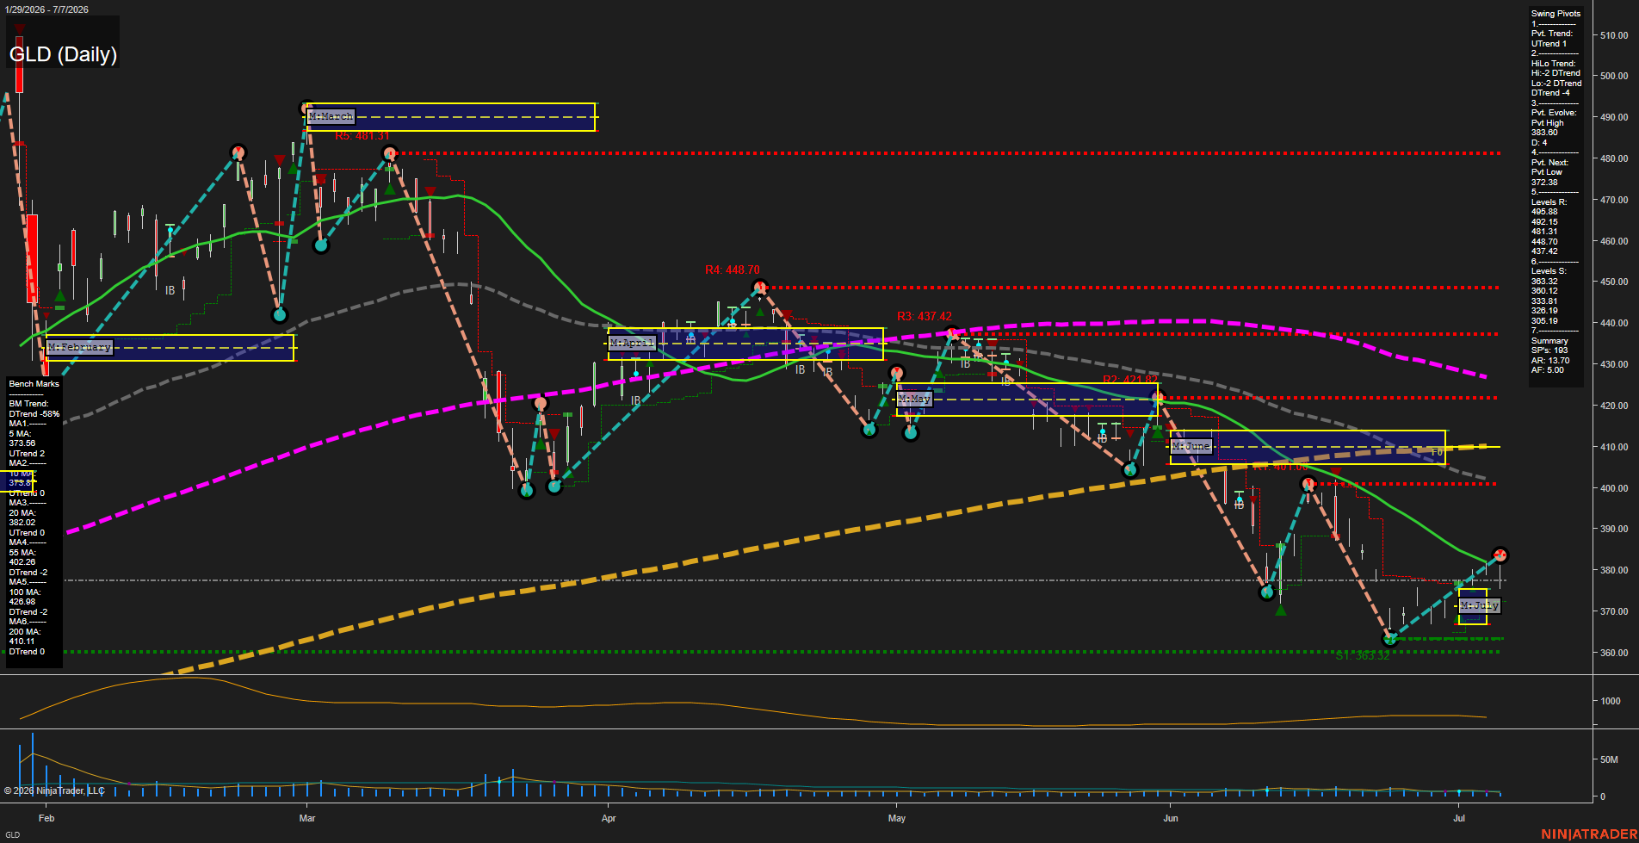
Task: Click the AR: 13.70 summary value
Action: (1550, 361)
